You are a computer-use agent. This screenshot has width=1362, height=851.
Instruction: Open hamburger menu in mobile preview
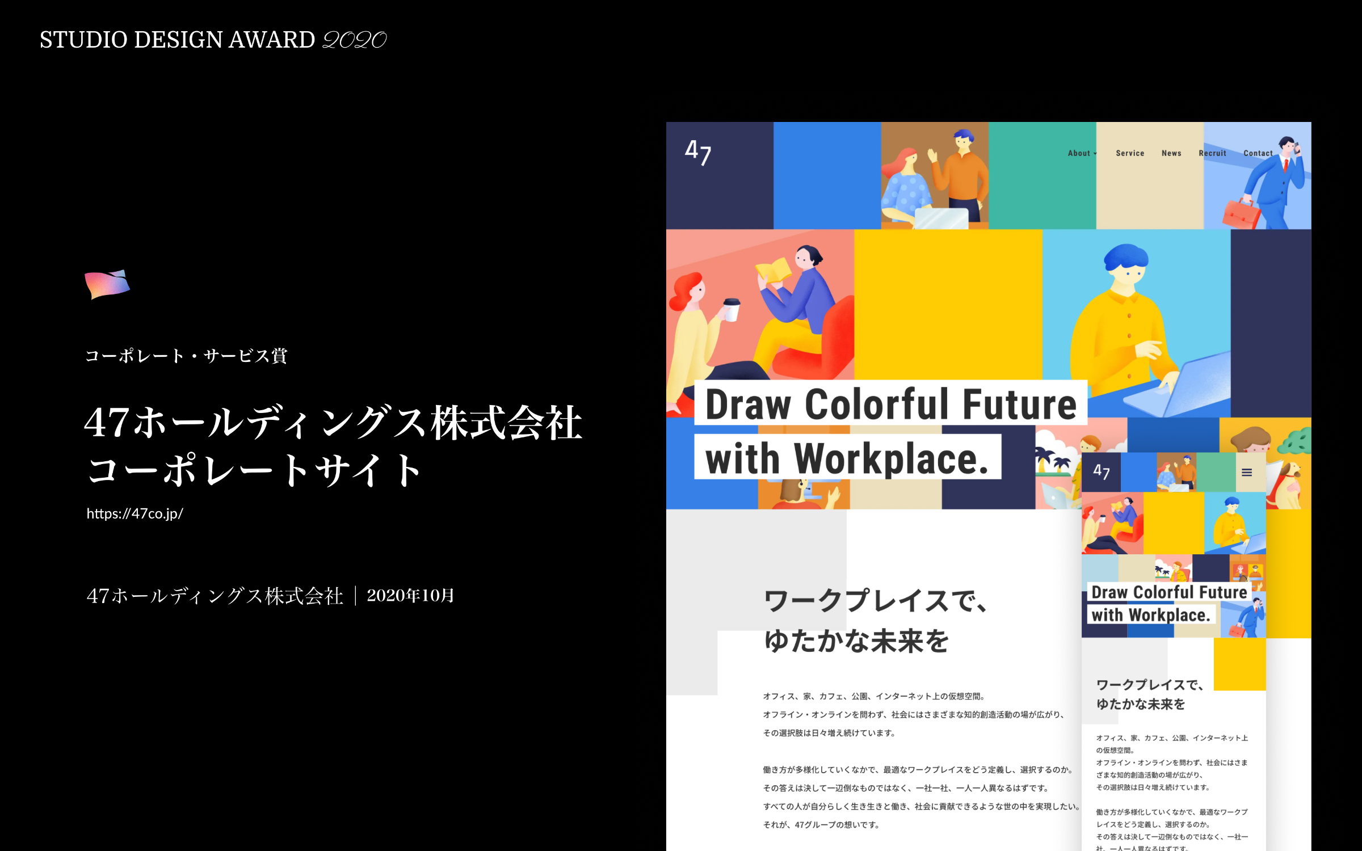[x=1247, y=472]
